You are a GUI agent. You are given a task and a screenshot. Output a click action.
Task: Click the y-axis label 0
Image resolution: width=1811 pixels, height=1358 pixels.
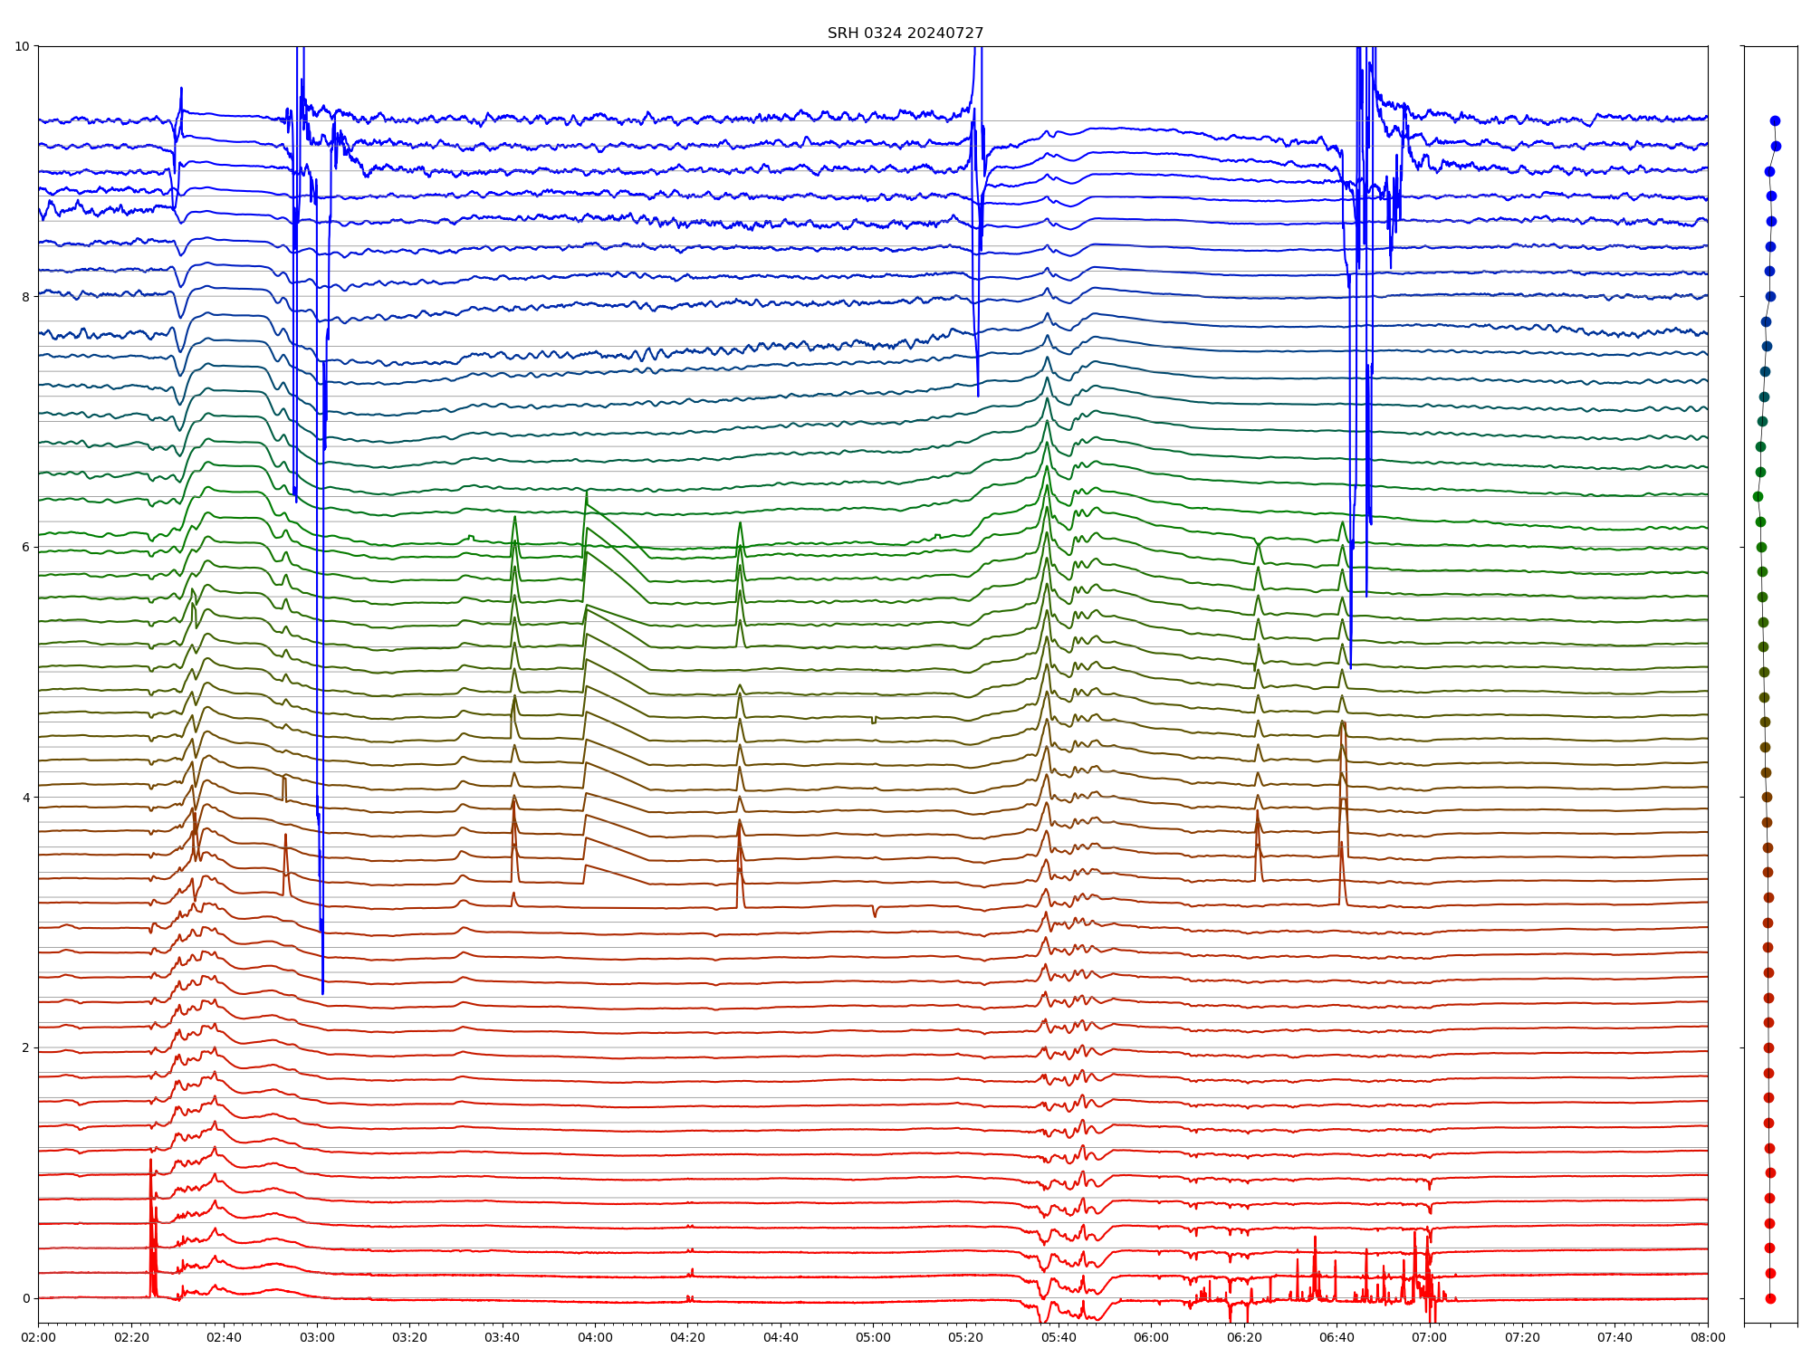click(x=25, y=1298)
